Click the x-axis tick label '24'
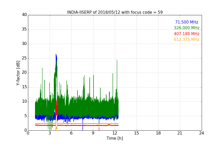The height and width of the screenshot is (149, 224). coord(201,133)
